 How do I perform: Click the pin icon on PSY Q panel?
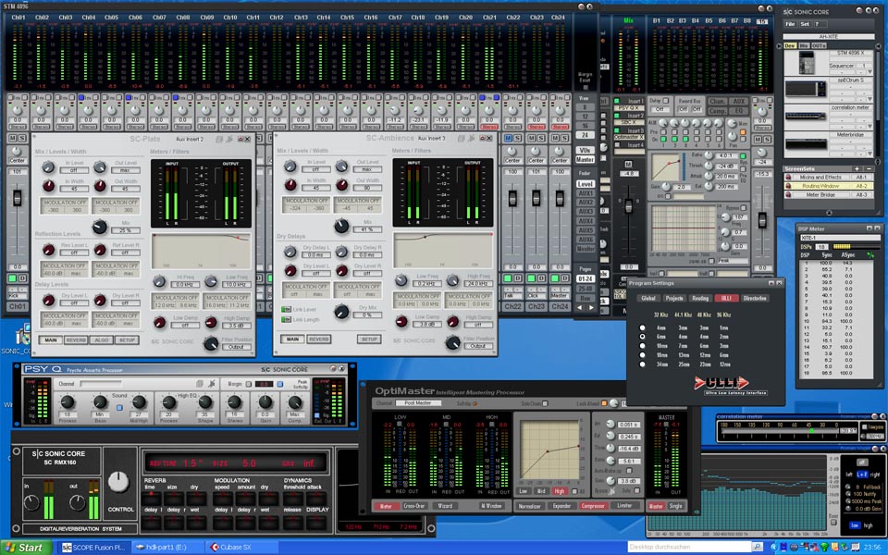coord(211,383)
